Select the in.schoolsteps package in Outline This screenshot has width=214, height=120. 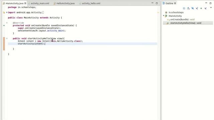(176, 12)
